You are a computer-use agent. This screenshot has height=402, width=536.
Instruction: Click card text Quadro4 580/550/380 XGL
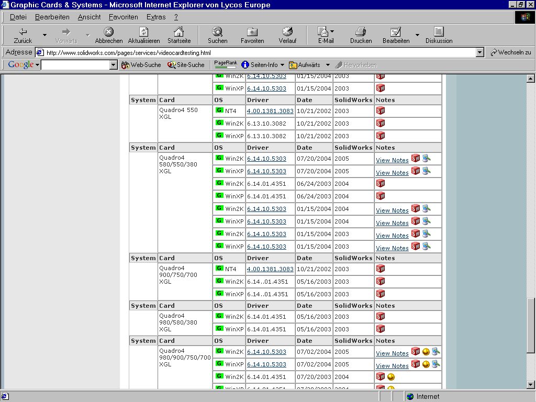coord(178,164)
